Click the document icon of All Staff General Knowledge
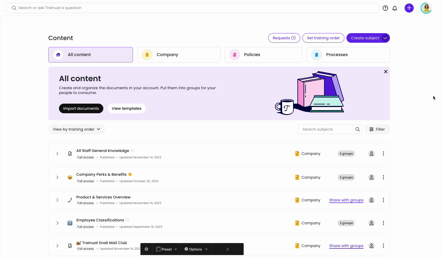This screenshot has height=258, width=442. [70, 154]
